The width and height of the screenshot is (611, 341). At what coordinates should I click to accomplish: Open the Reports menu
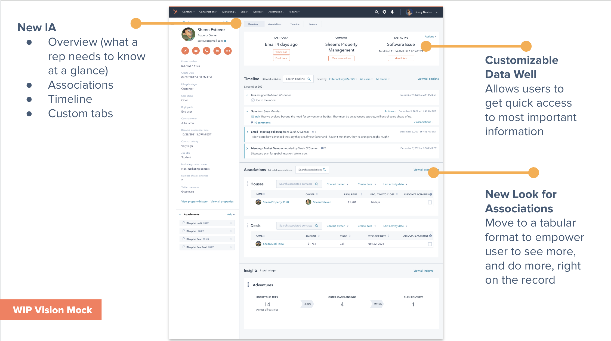pos(294,12)
